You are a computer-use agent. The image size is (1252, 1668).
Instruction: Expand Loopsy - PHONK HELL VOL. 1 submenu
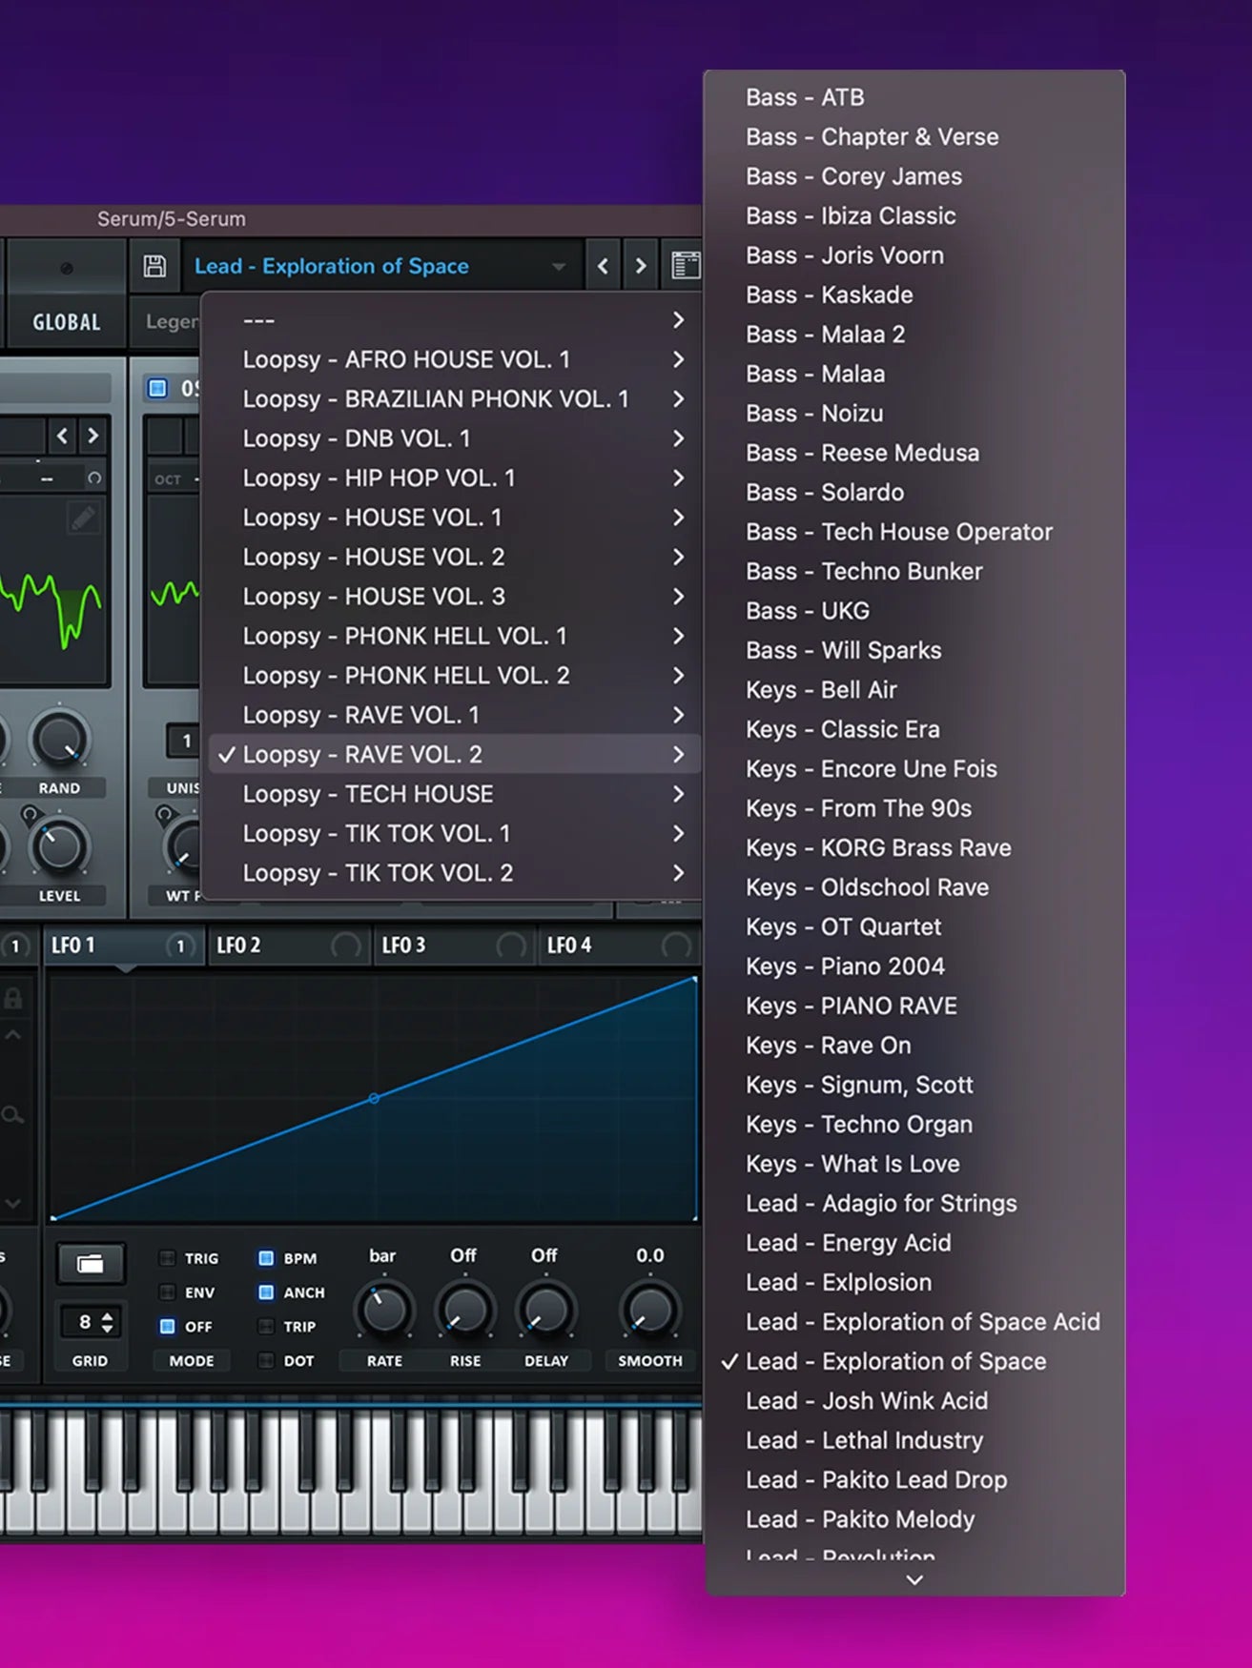[678, 636]
